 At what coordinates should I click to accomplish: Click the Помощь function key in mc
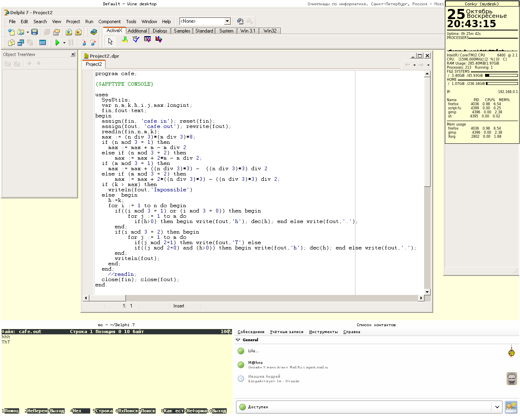pyautogui.click(x=12, y=411)
